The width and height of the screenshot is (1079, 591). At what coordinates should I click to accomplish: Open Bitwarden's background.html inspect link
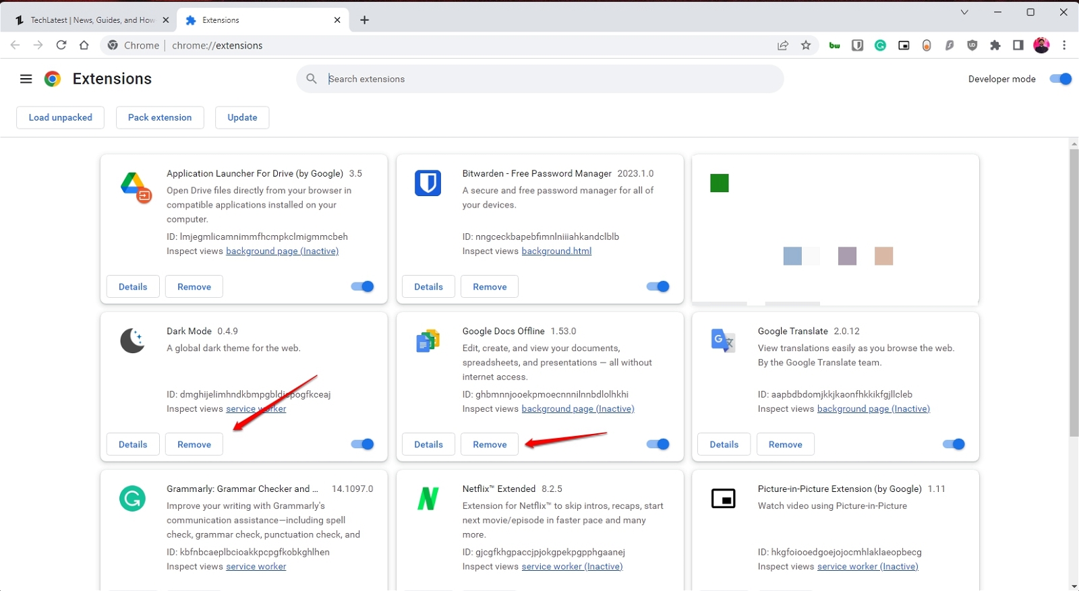coord(556,251)
